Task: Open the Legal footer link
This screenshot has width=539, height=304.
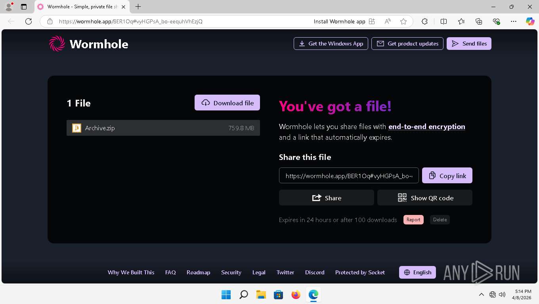Action: pos(259,272)
